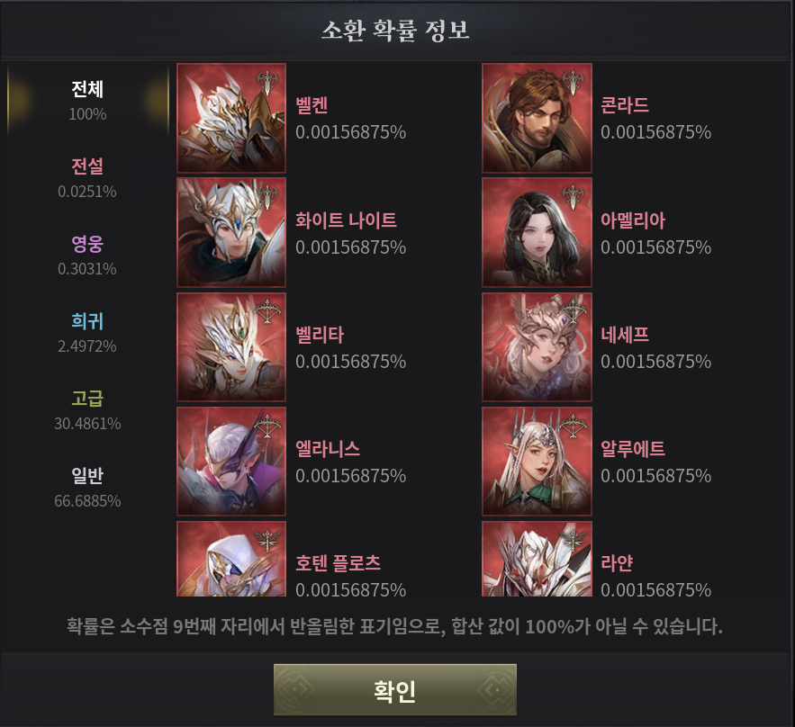Click the 소환 확률 정보 title
This screenshot has height=727, width=795.
pos(395,31)
